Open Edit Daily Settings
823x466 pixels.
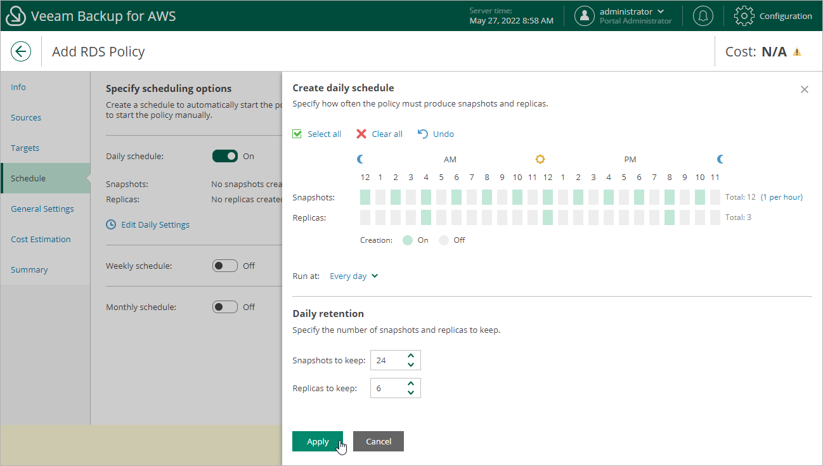coord(155,224)
